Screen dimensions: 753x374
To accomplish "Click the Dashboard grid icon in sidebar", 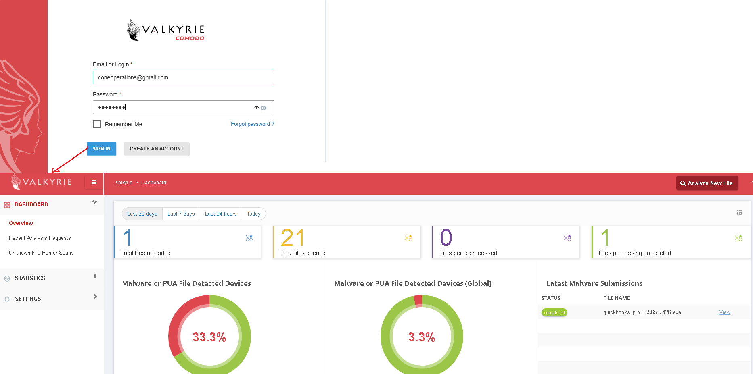I will tap(7, 205).
